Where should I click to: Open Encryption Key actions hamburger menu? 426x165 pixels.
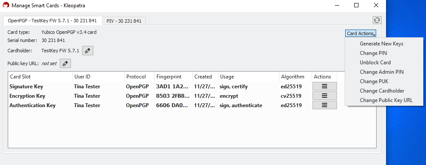tap(325, 96)
